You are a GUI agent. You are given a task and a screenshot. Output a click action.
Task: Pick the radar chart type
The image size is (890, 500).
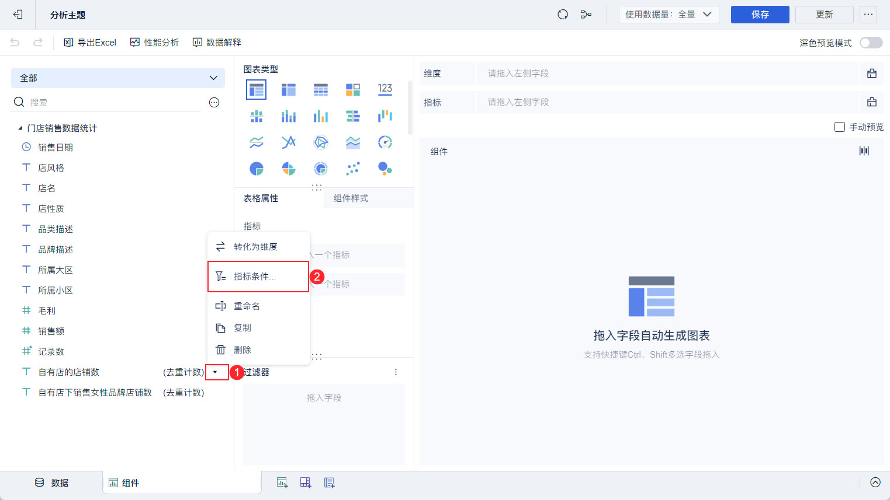click(x=321, y=142)
